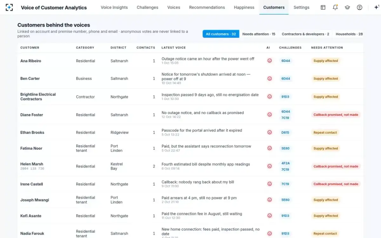Open the user profile icon
The height and width of the screenshot is (238, 381).
pos(359,7)
